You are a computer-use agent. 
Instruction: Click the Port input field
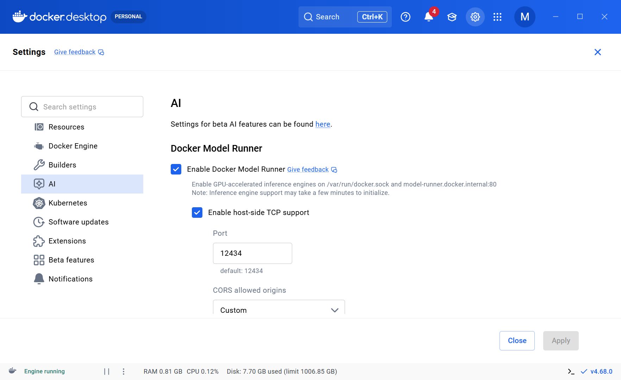click(x=252, y=253)
